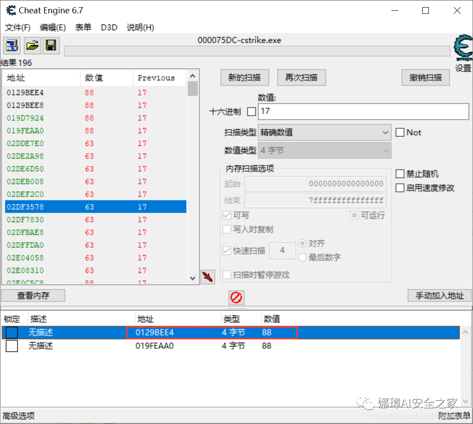Click 类型 column header in address list
473x424 pixels.
[x=232, y=319]
